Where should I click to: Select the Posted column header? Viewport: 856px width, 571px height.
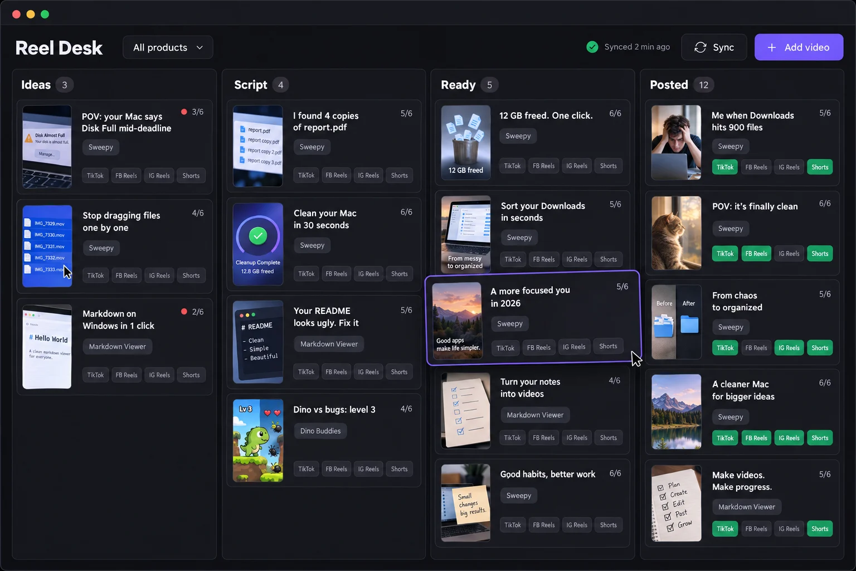click(669, 85)
